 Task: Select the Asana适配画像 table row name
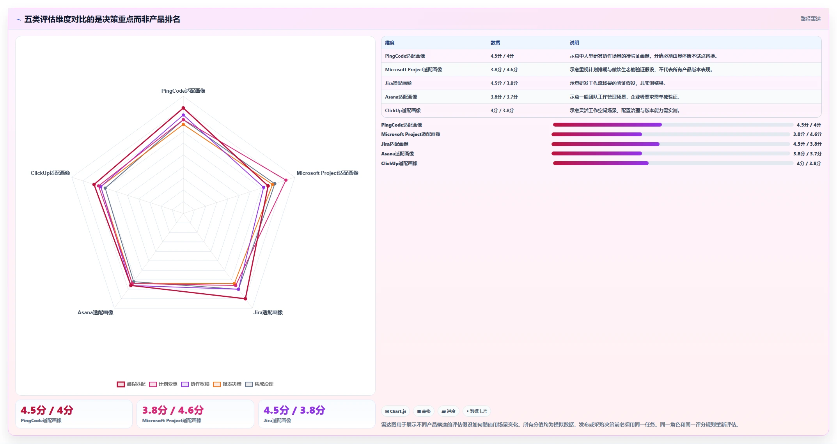[401, 97]
